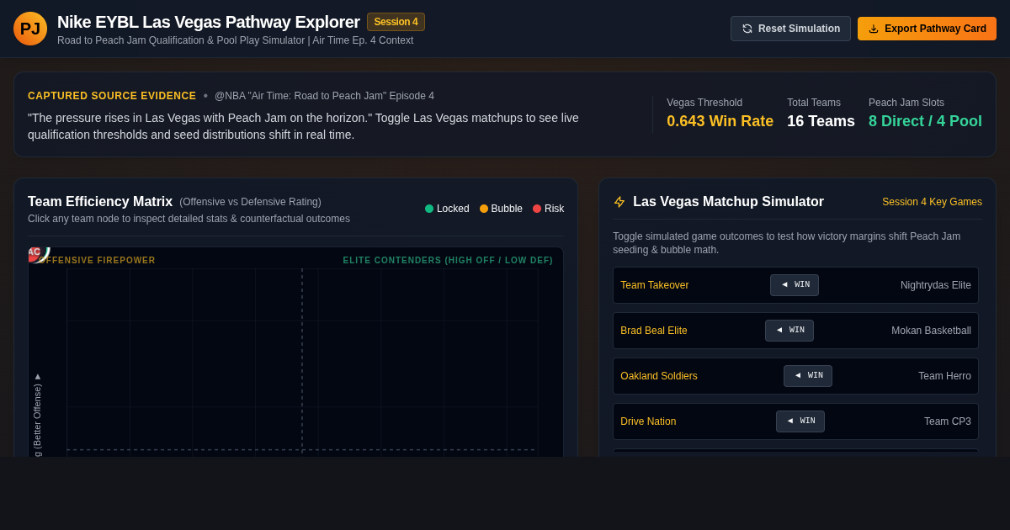Screen dimensions: 1010x530
Task: Select Mokan Basketball name
Action: pyautogui.click(x=931, y=331)
